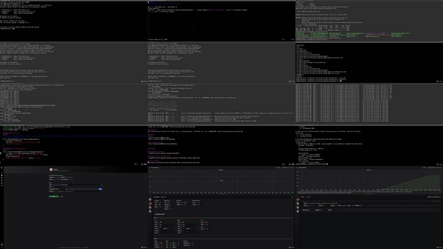This screenshot has width=443, height=249.
Task: Toggle Left Y axis Show switch
Action: click(161, 222)
